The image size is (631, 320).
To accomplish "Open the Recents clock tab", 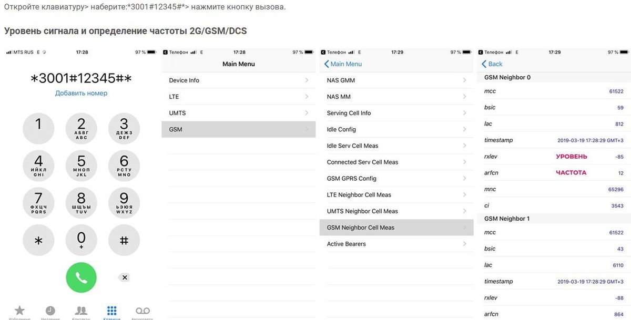I will point(50,311).
